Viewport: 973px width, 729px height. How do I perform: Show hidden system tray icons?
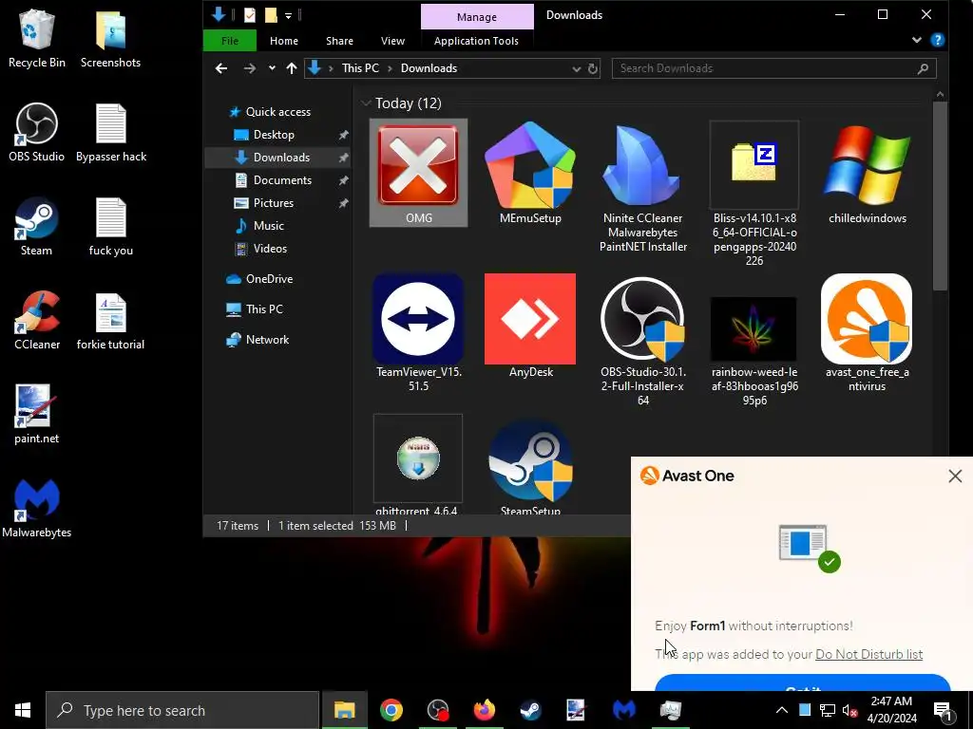click(x=781, y=710)
